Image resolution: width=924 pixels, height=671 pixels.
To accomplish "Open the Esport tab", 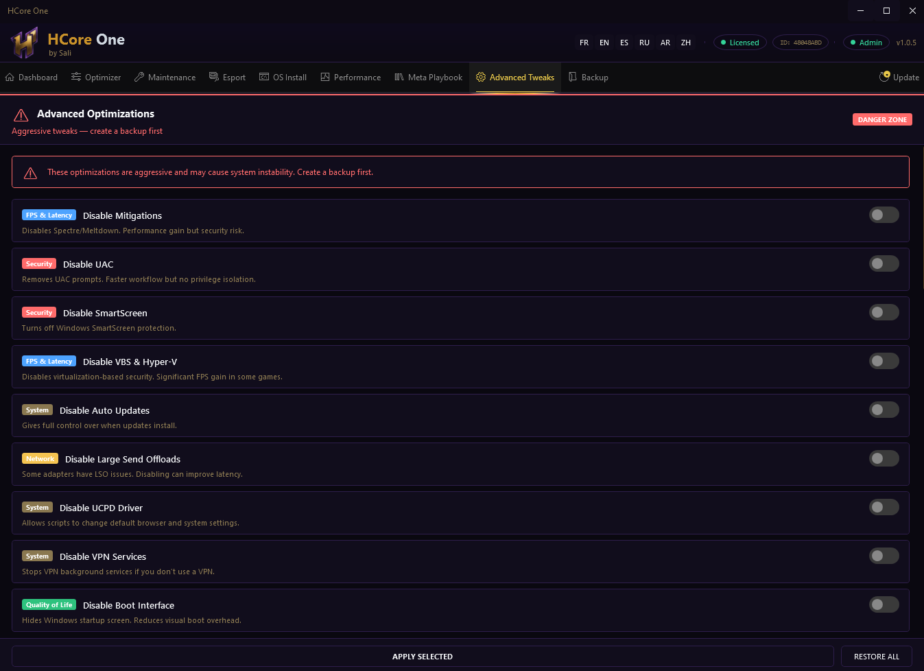I will pos(228,77).
